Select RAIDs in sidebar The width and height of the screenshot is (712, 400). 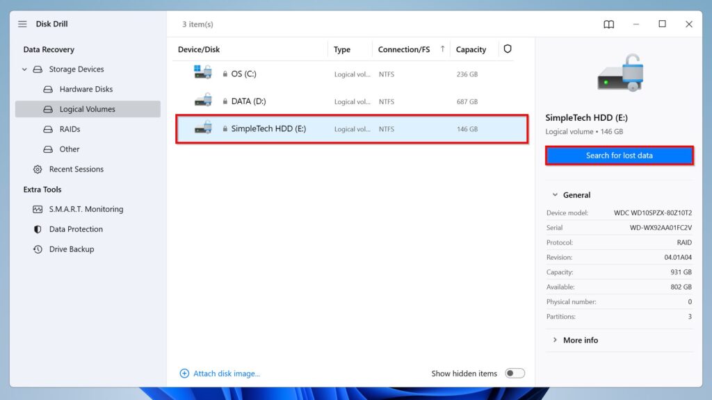pos(70,129)
